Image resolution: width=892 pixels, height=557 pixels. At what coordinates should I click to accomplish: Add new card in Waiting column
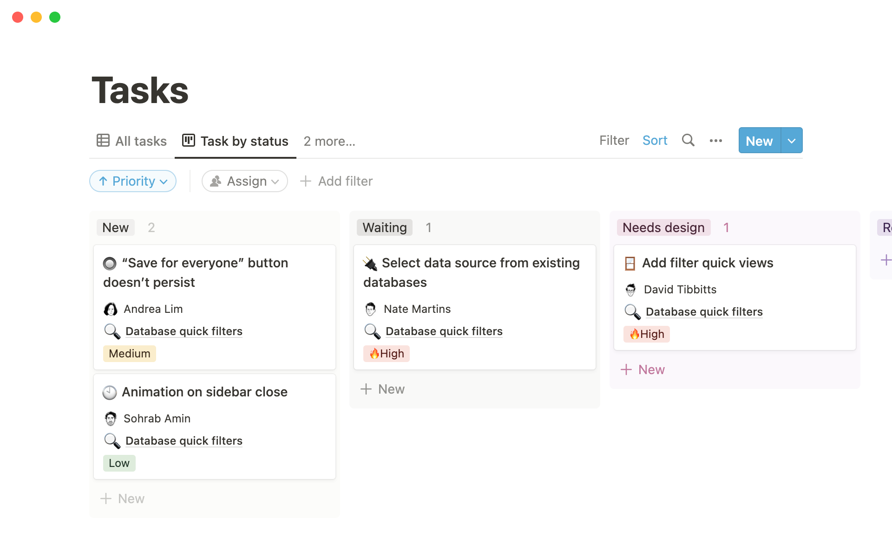383,389
